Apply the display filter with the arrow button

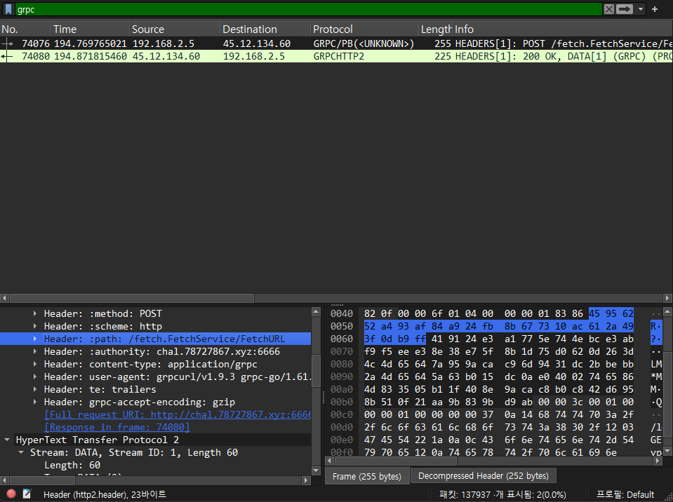[625, 9]
